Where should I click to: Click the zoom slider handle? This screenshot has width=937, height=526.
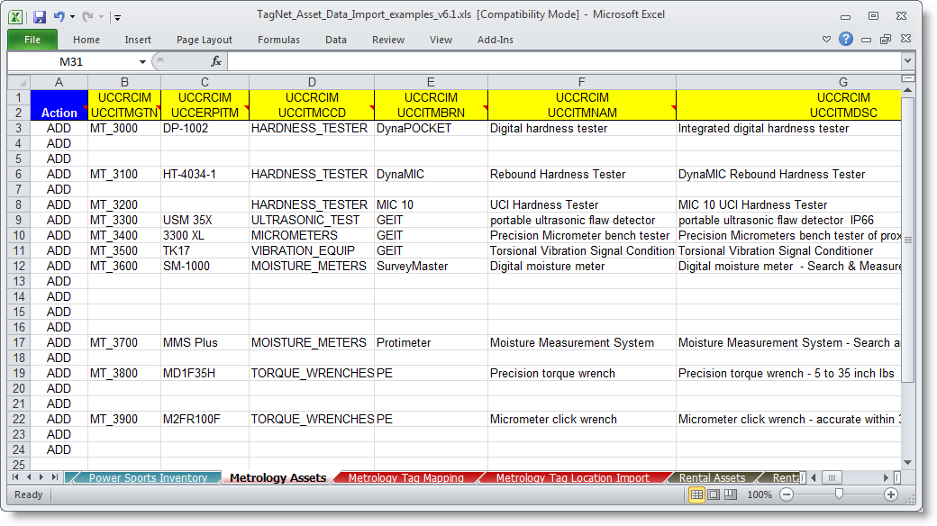click(839, 494)
